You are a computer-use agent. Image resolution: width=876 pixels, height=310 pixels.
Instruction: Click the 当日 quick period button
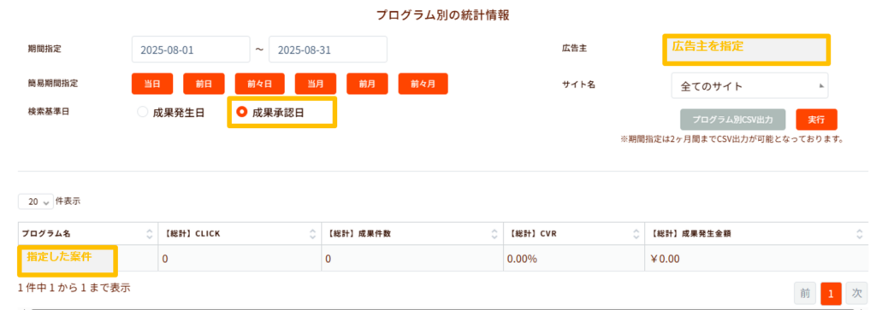(x=152, y=84)
